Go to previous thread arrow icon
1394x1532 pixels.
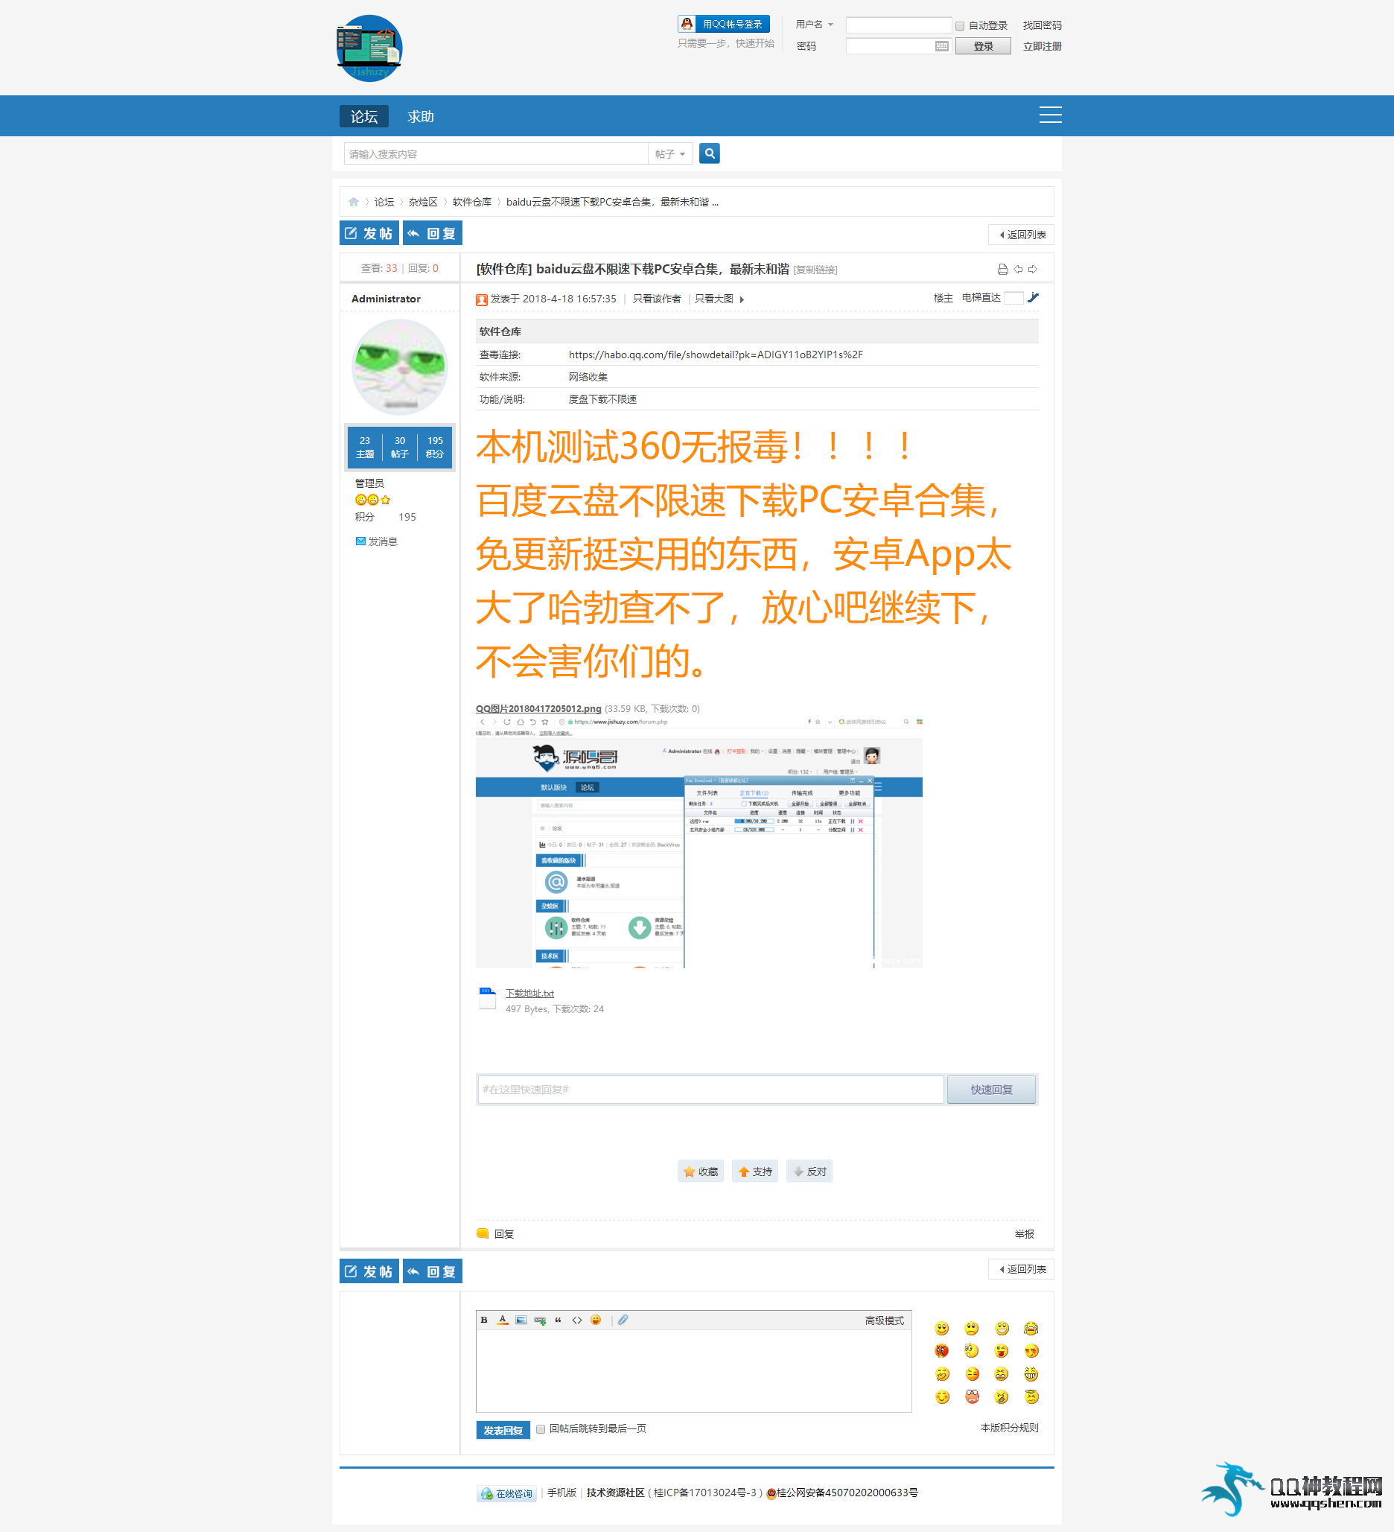click(1018, 270)
